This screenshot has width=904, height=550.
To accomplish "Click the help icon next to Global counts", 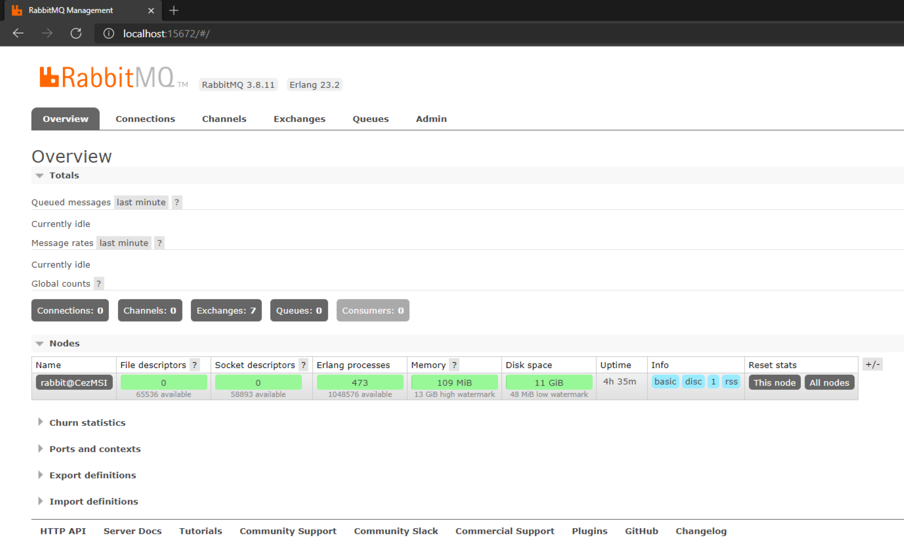I will [x=99, y=284].
